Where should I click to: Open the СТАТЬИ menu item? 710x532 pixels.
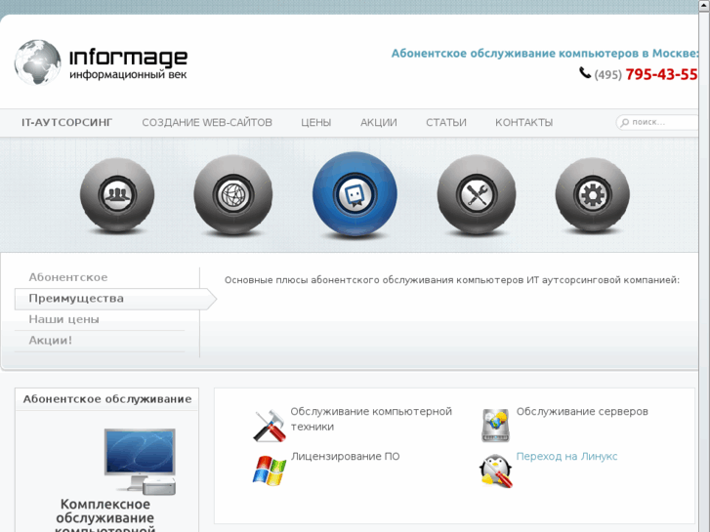[x=446, y=123]
